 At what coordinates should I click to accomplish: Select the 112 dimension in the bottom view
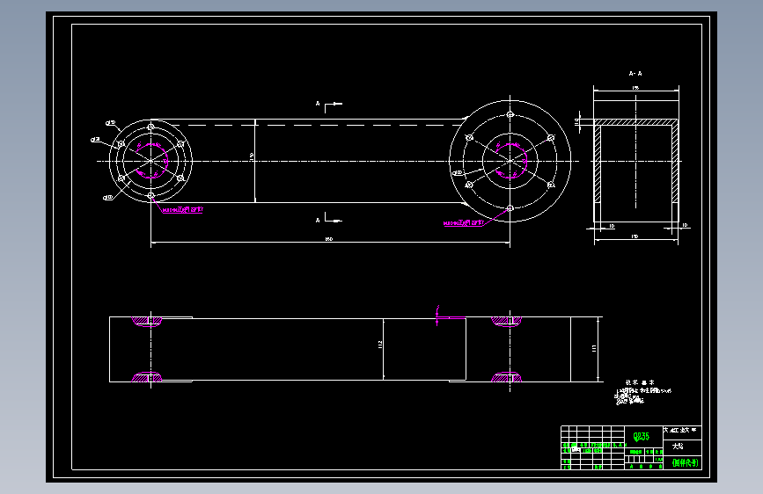380,345
